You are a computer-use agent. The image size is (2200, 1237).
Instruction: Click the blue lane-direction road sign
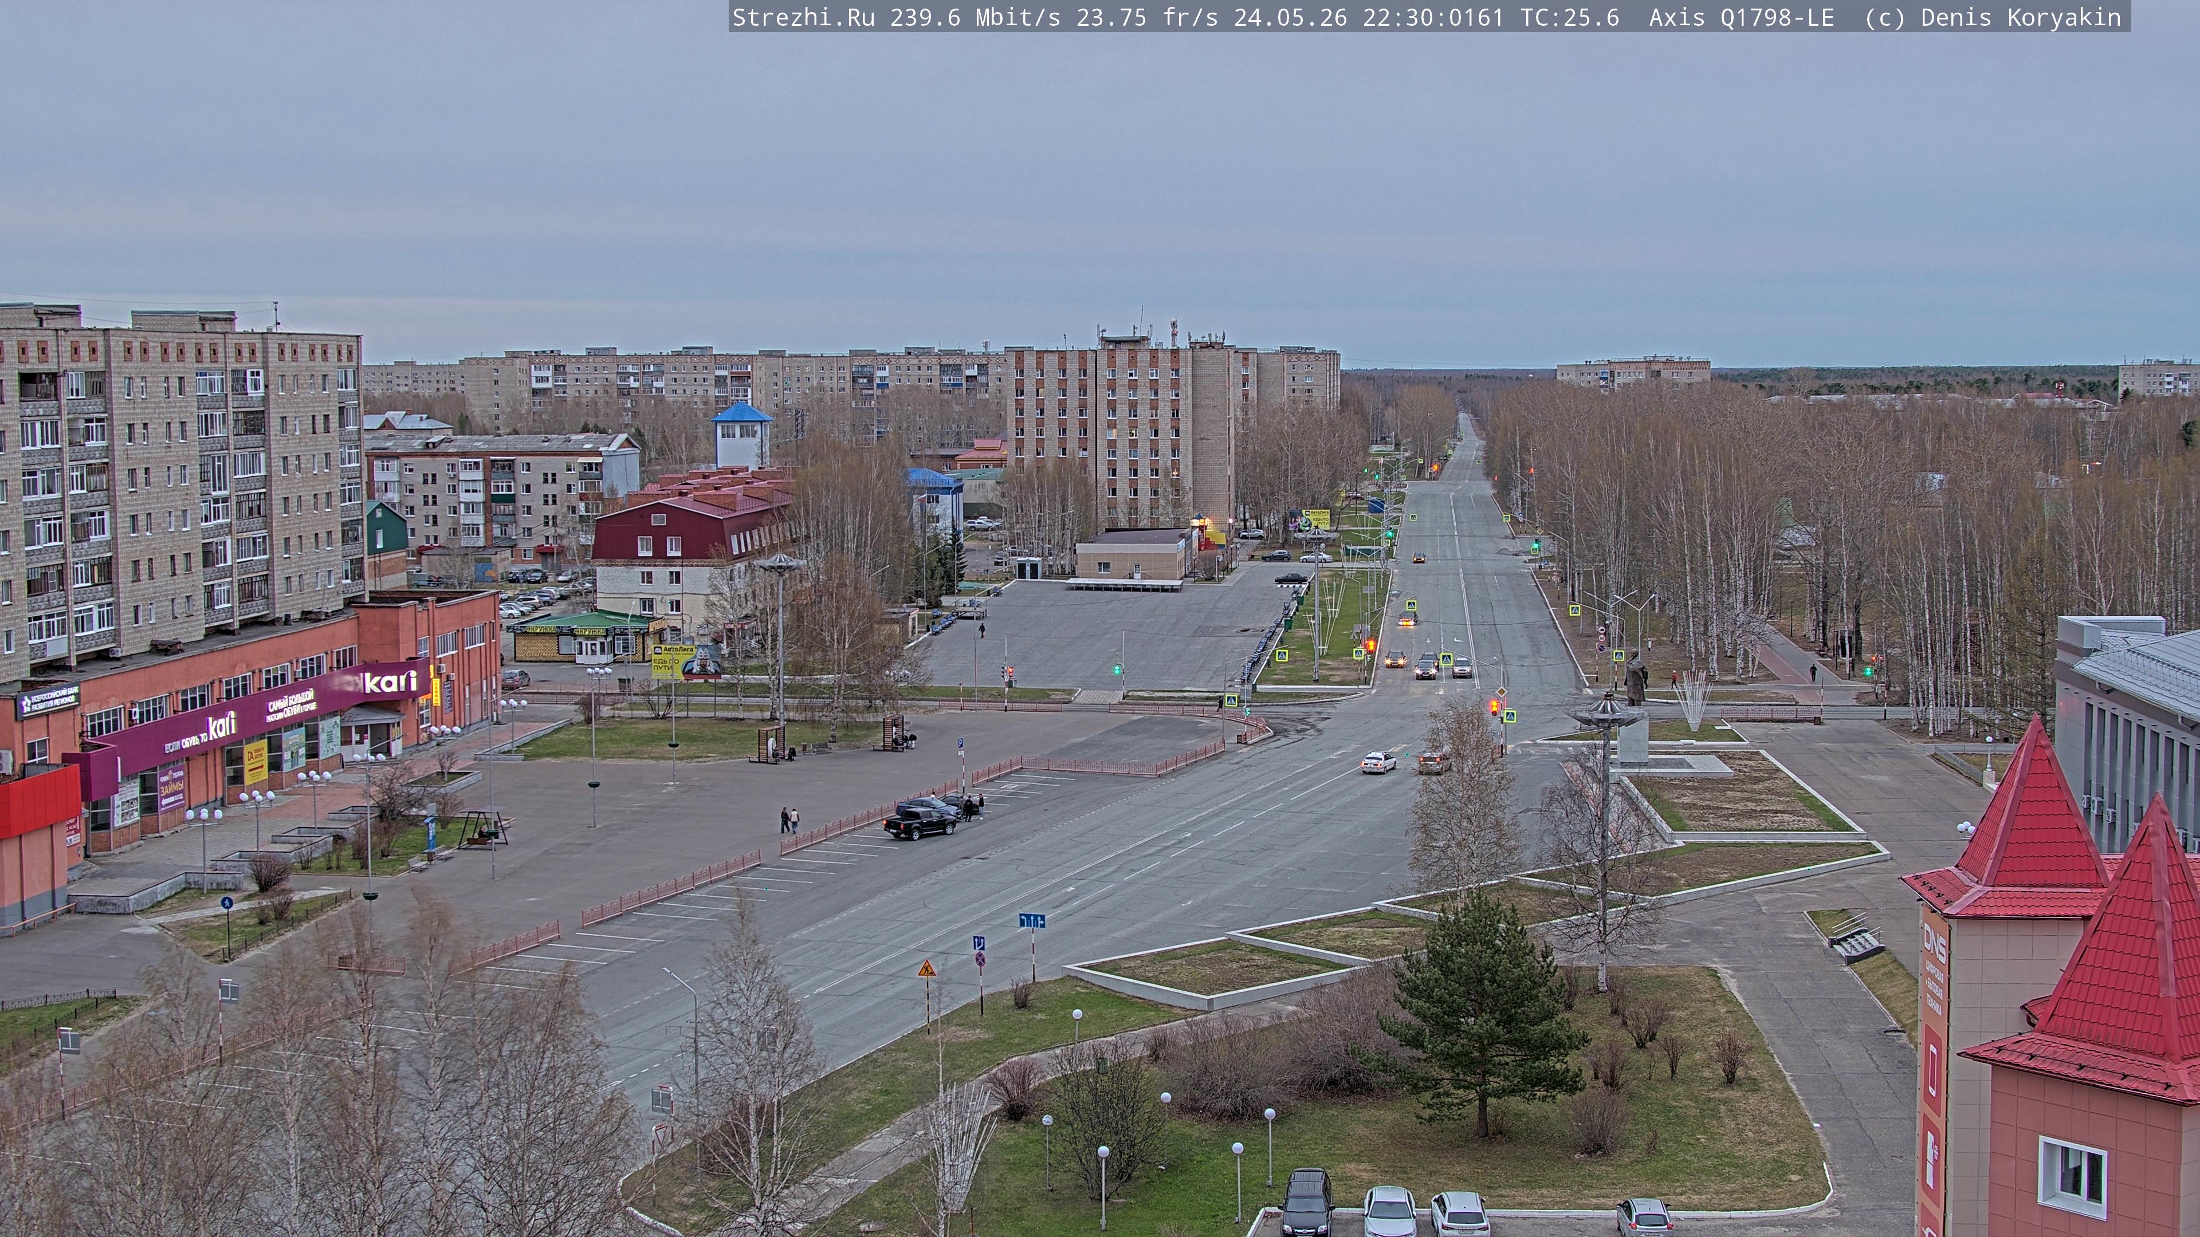coord(1032,920)
